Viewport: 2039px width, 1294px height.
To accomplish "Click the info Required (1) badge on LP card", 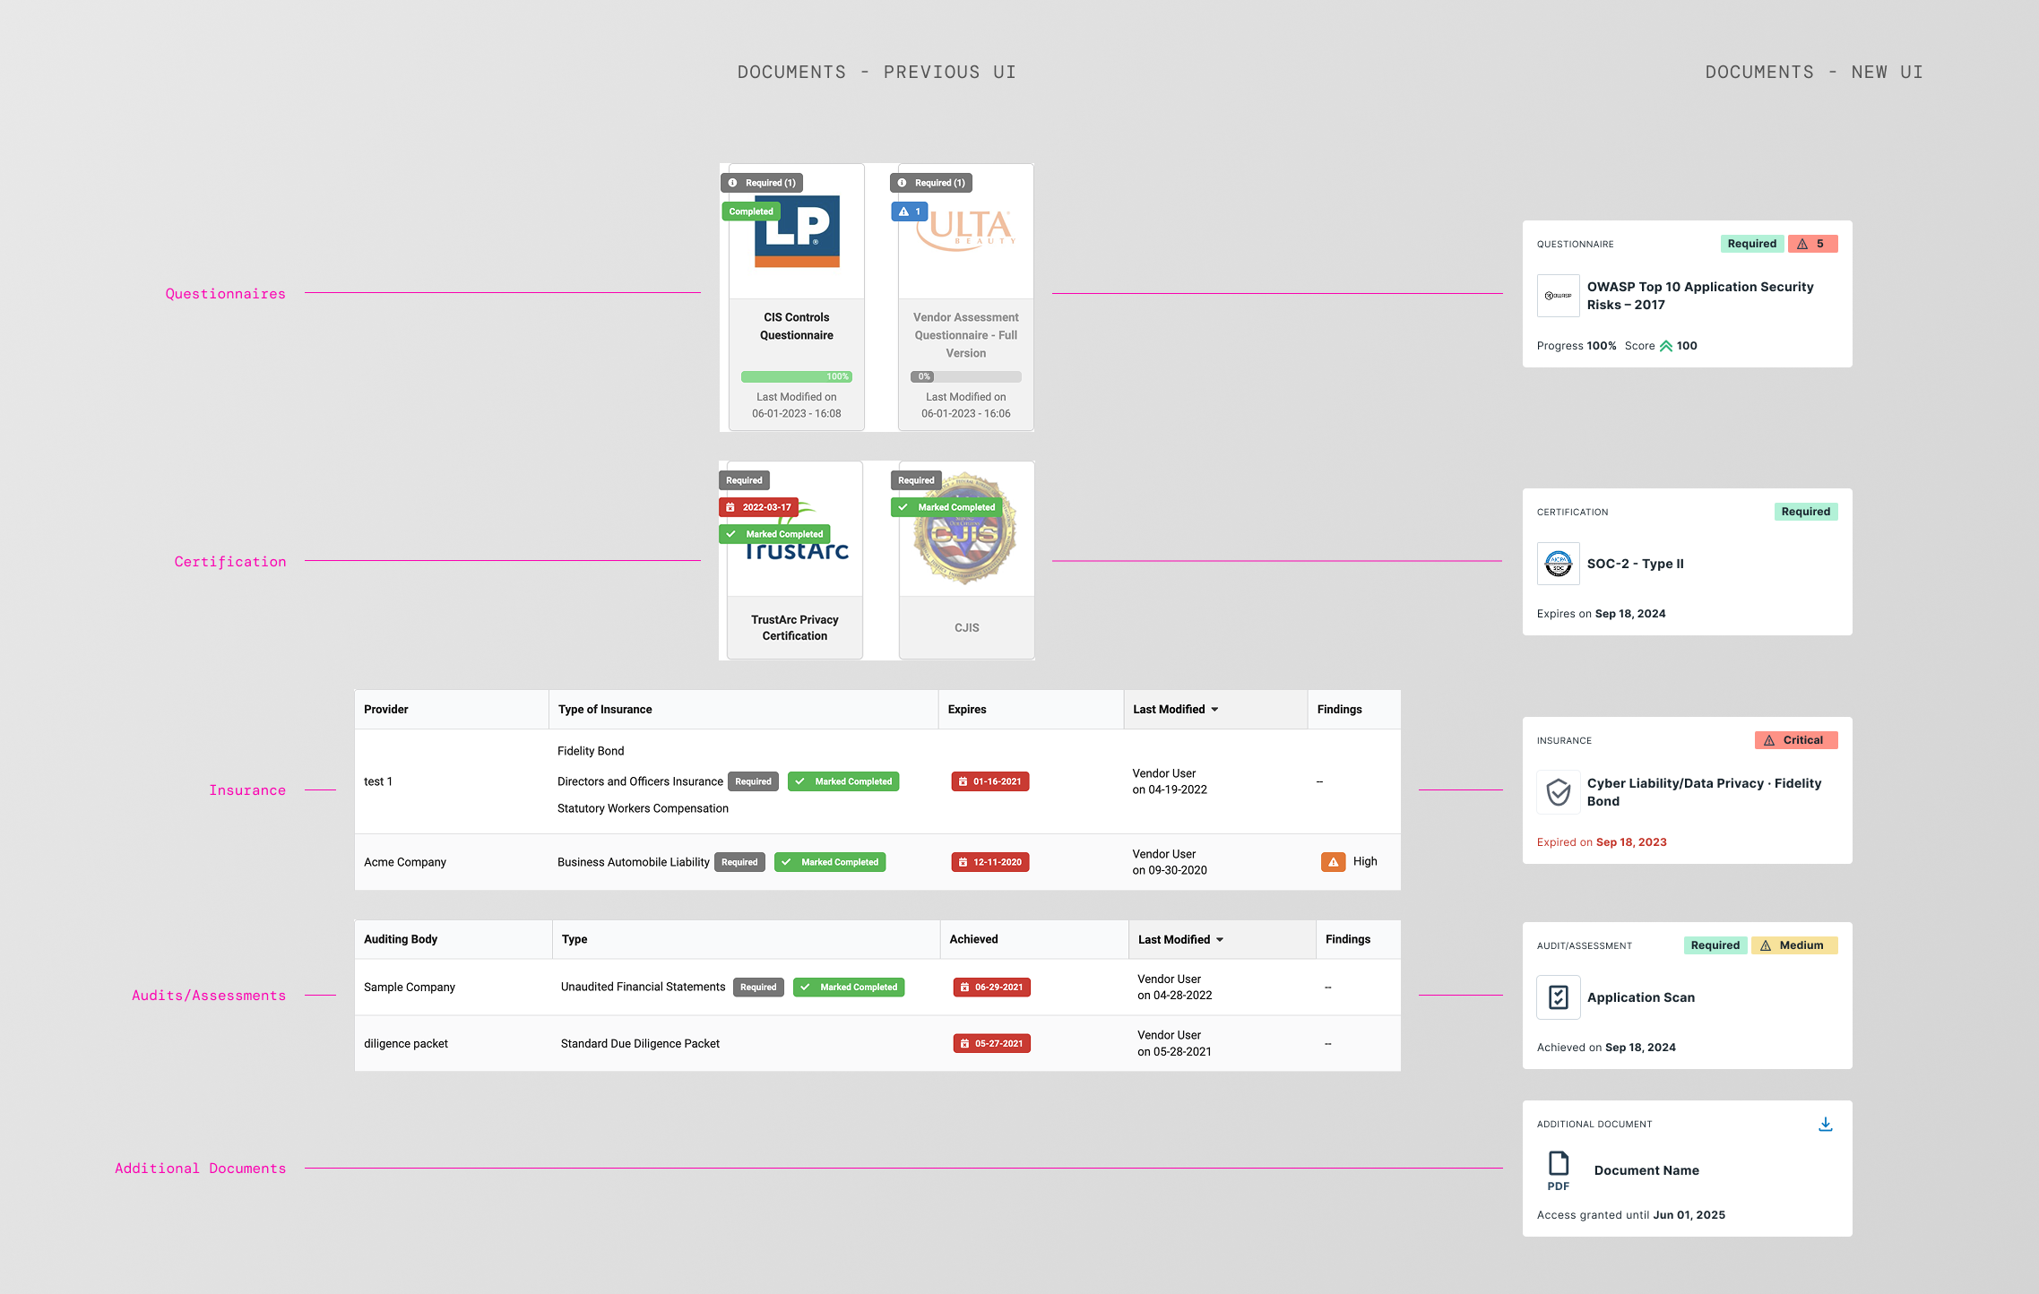I will pyautogui.click(x=762, y=183).
